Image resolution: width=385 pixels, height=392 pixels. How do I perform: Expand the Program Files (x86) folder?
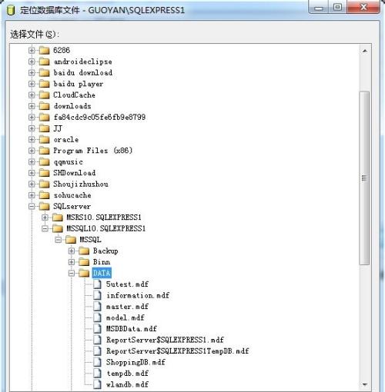32,151
